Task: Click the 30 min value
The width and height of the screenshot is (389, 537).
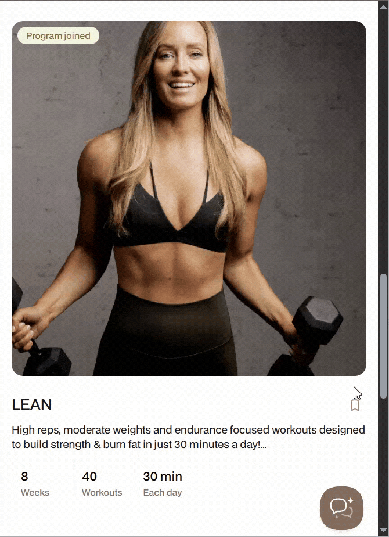Action: click(x=163, y=477)
